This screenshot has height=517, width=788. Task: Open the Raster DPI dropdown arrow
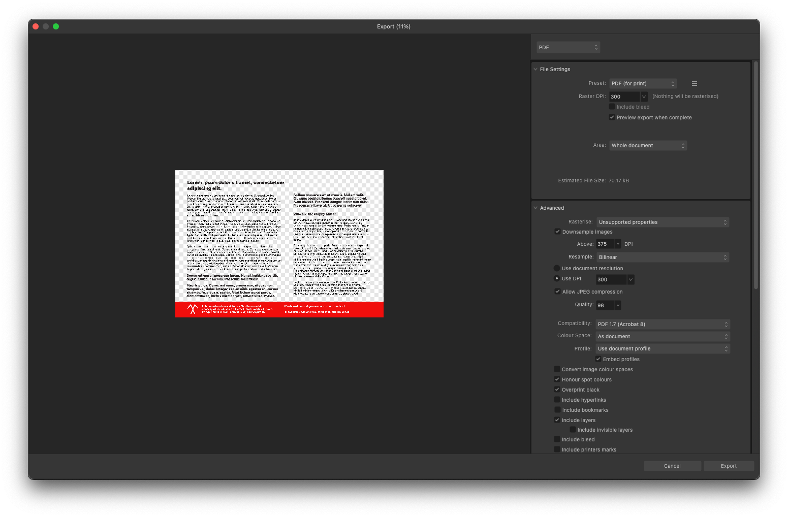pos(644,96)
